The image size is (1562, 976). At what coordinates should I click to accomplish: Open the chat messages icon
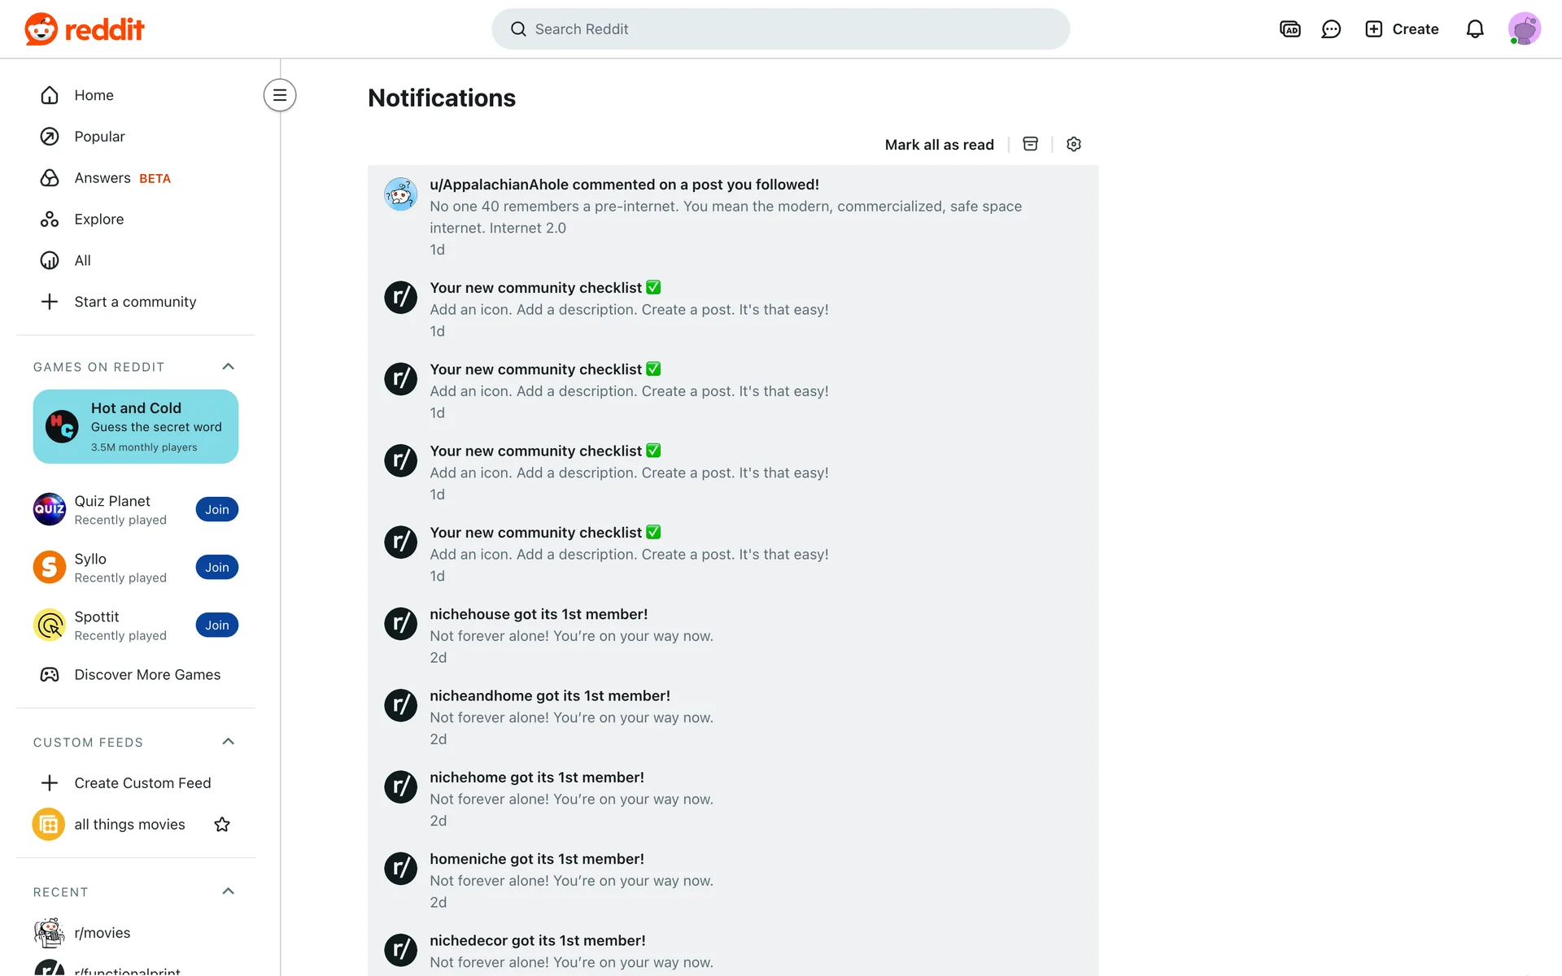1331,29
